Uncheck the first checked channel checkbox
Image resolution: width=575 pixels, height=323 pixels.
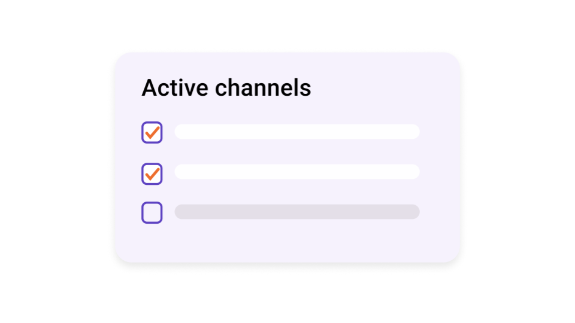tap(152, 132)
